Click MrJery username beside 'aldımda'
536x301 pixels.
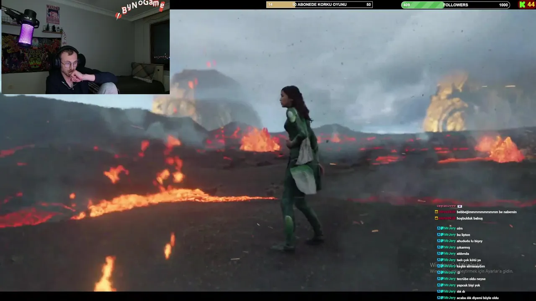click(x=450, y=253)
